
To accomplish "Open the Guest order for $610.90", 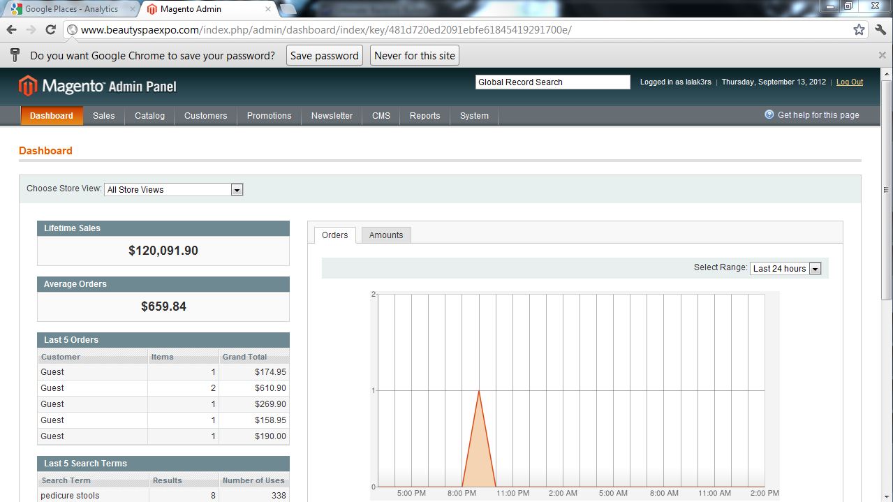I will coord(163,388).
